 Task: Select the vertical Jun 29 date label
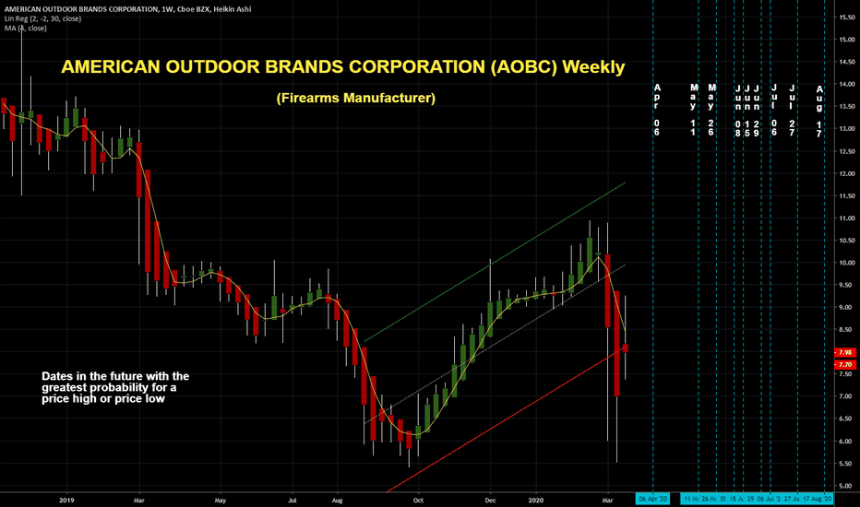pos(757,112)
